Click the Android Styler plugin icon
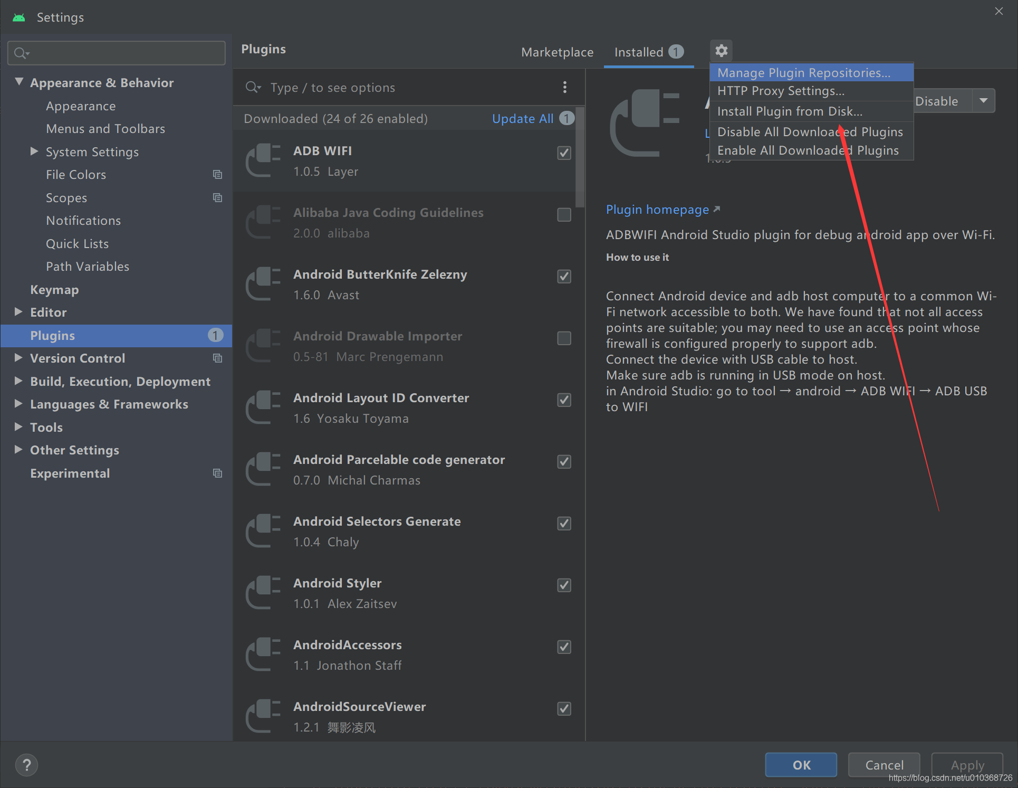1018x788 pixels. coord(263,593)
